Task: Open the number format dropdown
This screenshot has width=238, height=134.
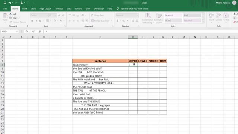Action: pyautogui.click(x=138, y=15)
